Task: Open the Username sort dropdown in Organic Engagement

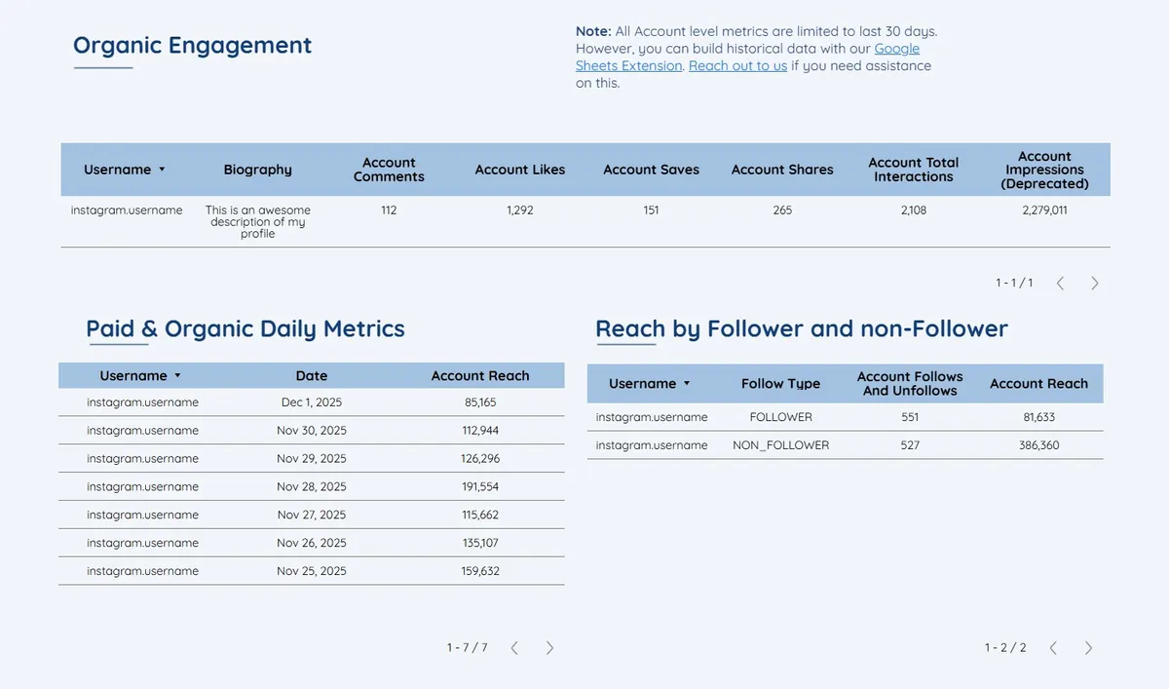Action: tap(162, 169)
